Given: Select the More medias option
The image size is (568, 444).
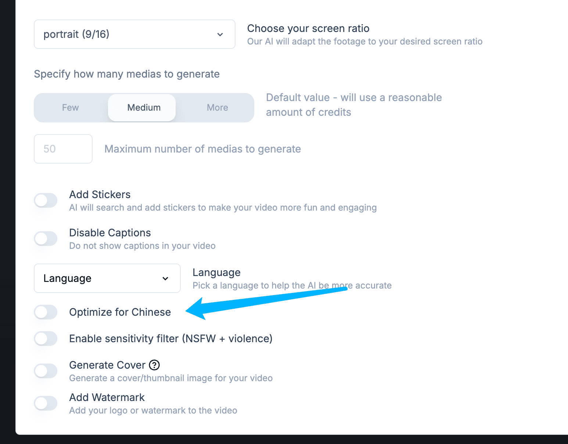Looking at the screenshot, I should tap(218, 108).
